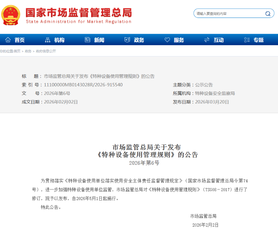278x229 pixels.
Task: Click the 特此公告。 line
Action: 51,207
